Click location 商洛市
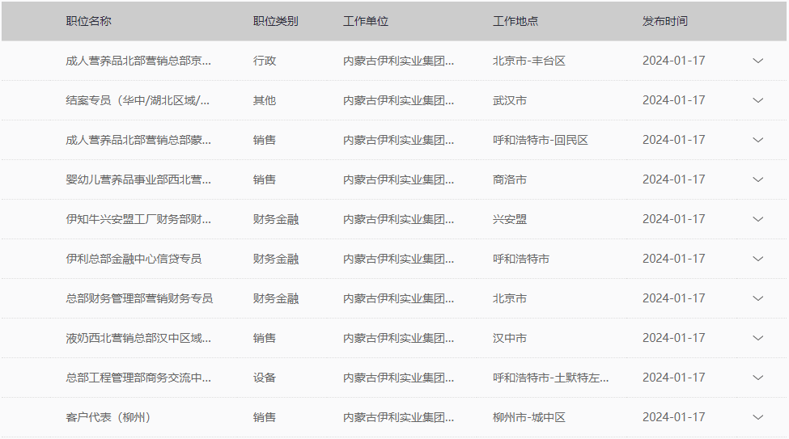789x439 pixels. coord(510,179)
